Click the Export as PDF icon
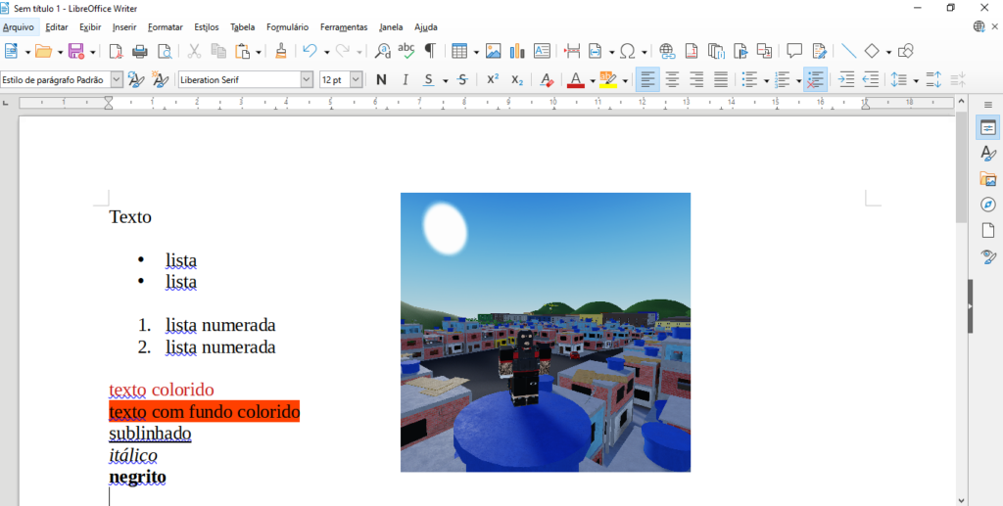 117,51
